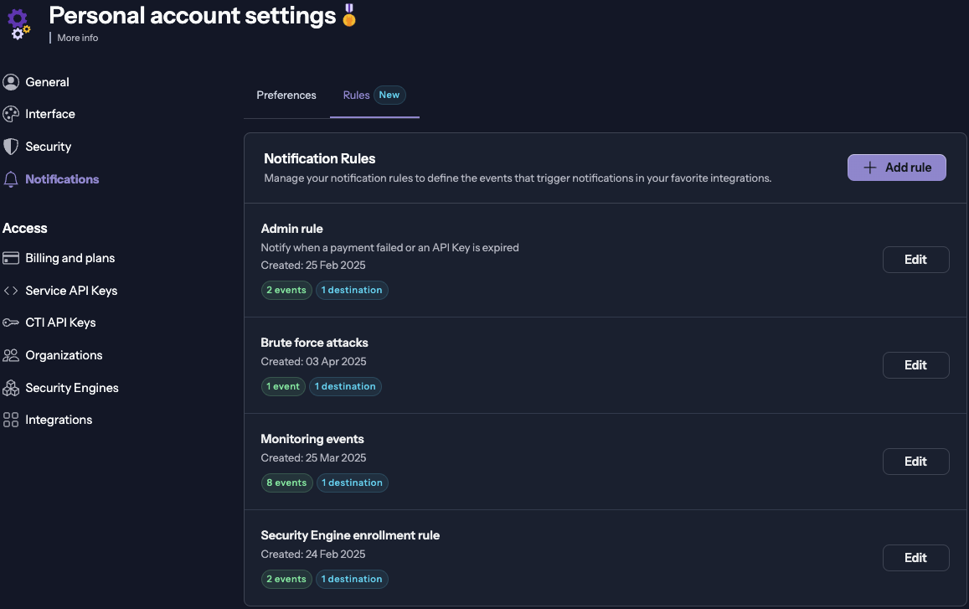Edit the Security Engine enrollment rule
Image resolution: width=969 pixels, height=609 pixels.
[915, 558]
